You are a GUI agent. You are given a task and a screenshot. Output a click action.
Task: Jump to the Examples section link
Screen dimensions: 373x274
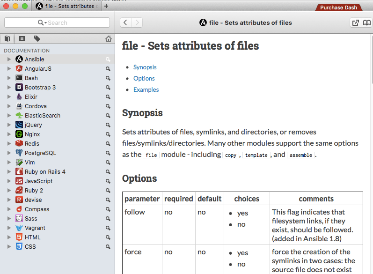tap(146, 89)
